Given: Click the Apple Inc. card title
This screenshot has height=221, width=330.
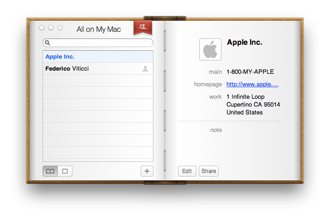Looking at the screenshot, I should click(244, 42).
